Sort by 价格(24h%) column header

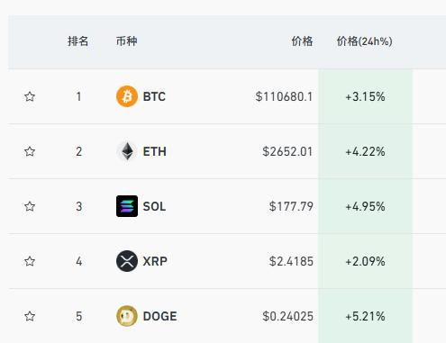point(364,41)
